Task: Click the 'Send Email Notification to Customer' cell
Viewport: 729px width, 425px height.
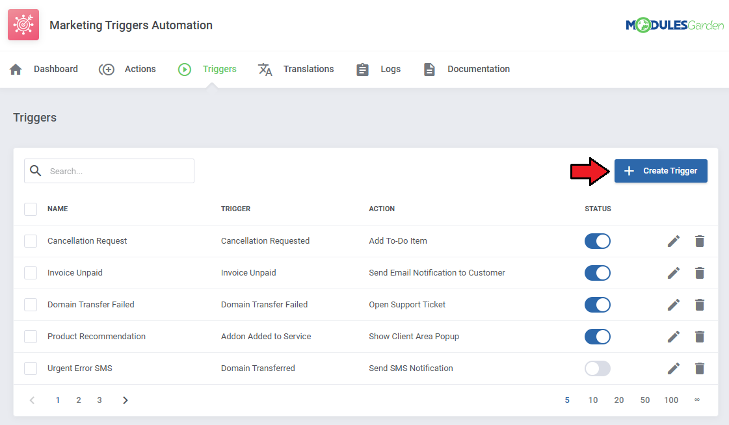Action: click(437, 273)
